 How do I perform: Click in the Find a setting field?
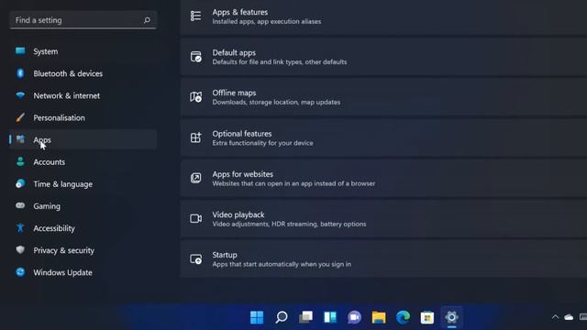pyautogui.click(x=83, y=20)
